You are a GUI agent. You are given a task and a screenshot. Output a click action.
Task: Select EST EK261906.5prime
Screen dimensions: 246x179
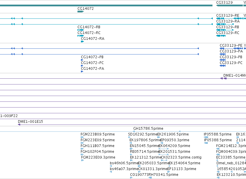[x=173, y=134]
